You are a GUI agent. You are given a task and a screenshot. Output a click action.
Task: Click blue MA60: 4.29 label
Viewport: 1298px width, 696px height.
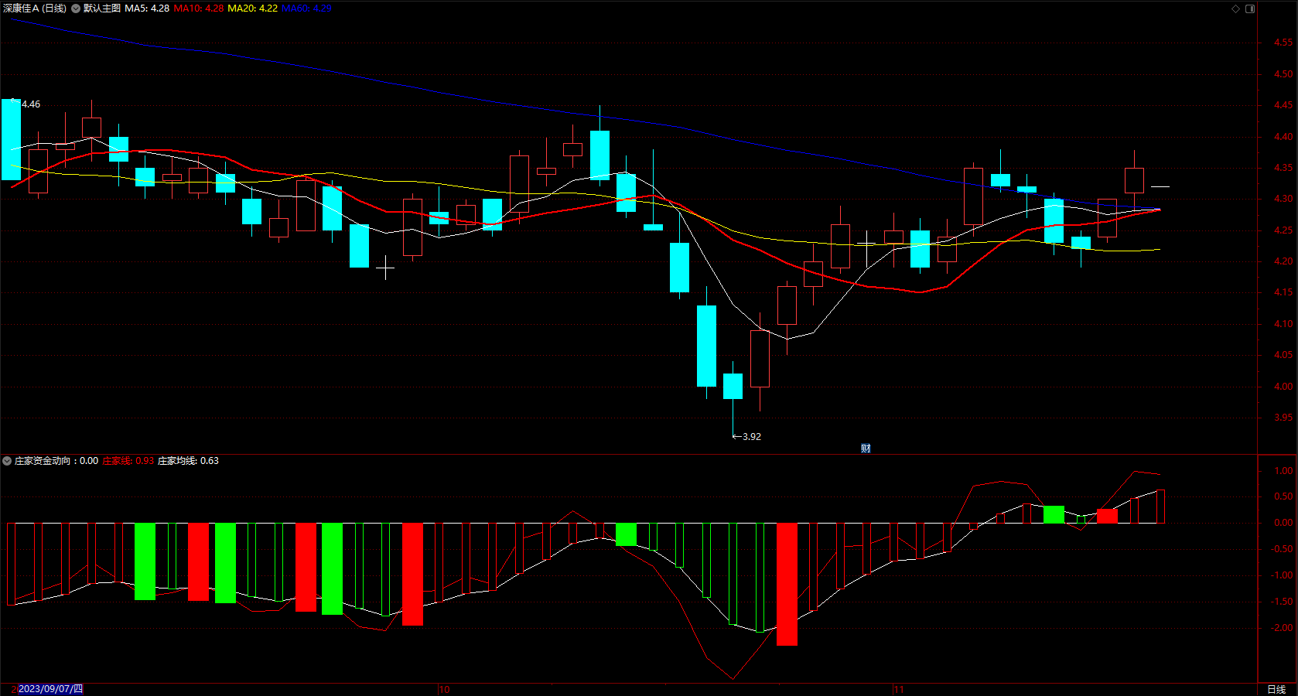point(306,9)
